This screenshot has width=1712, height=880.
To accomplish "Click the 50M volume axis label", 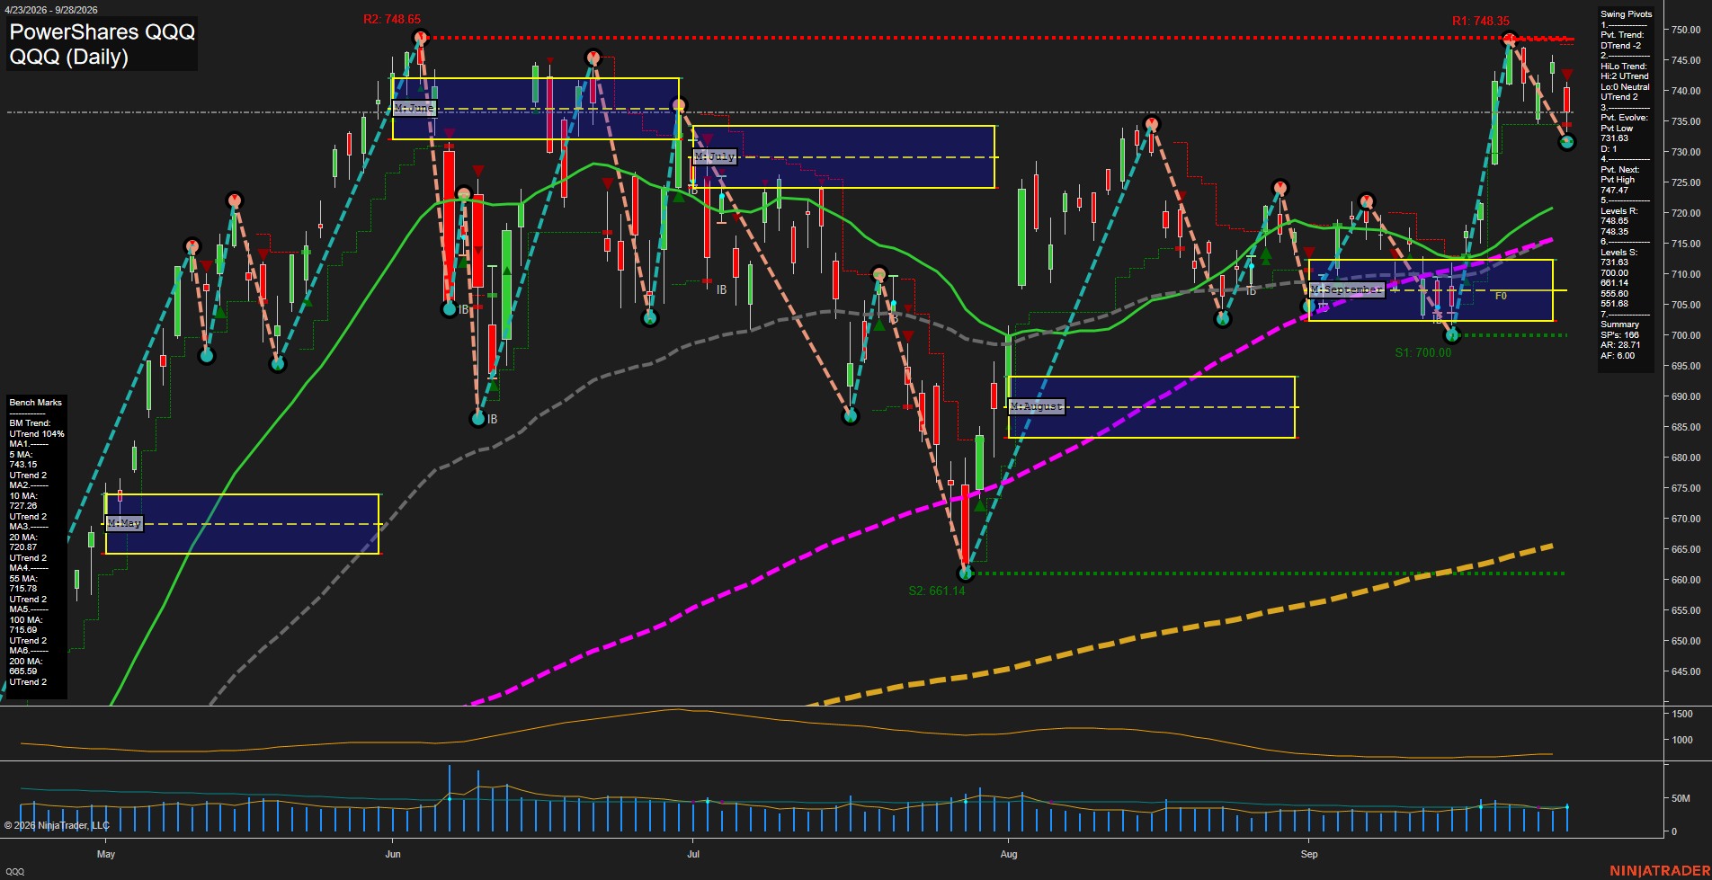I will click(x=1681, y=798).
